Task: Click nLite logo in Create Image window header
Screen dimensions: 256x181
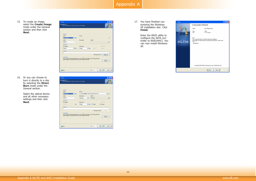Action: pyautogui.click(x=109, y=26)
